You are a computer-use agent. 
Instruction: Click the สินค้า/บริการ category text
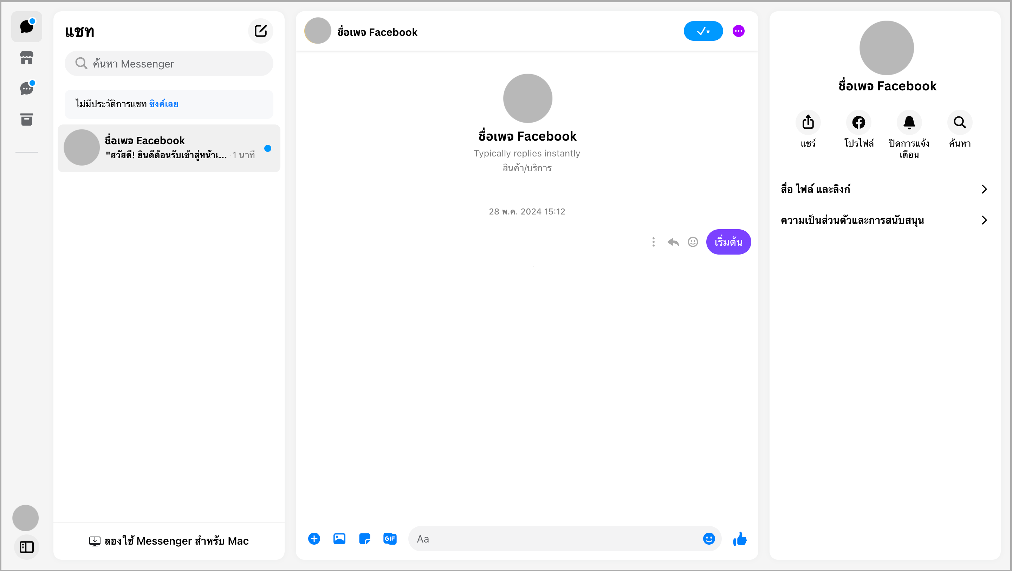pyautogui.click(x=527, y=168)
